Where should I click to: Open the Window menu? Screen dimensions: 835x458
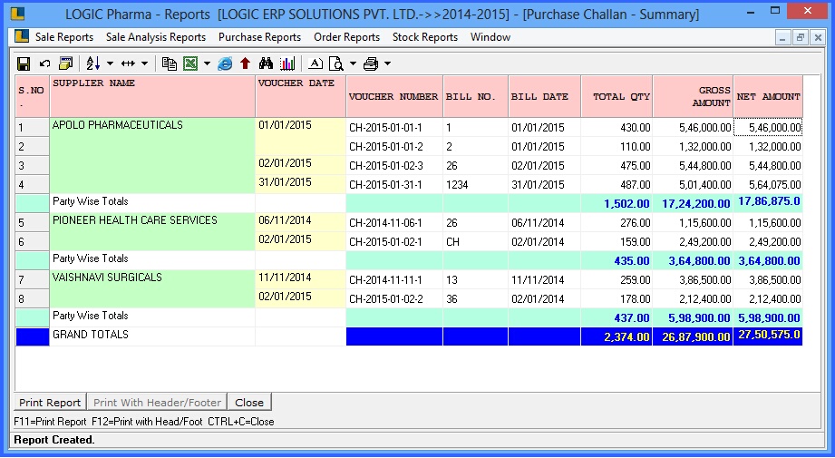coord(490,37)
